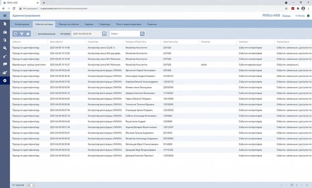Image resolution: width=312 pixels, height=188 pixels.
Task: Bookmark page with star icon
Action: click(286, 8)
